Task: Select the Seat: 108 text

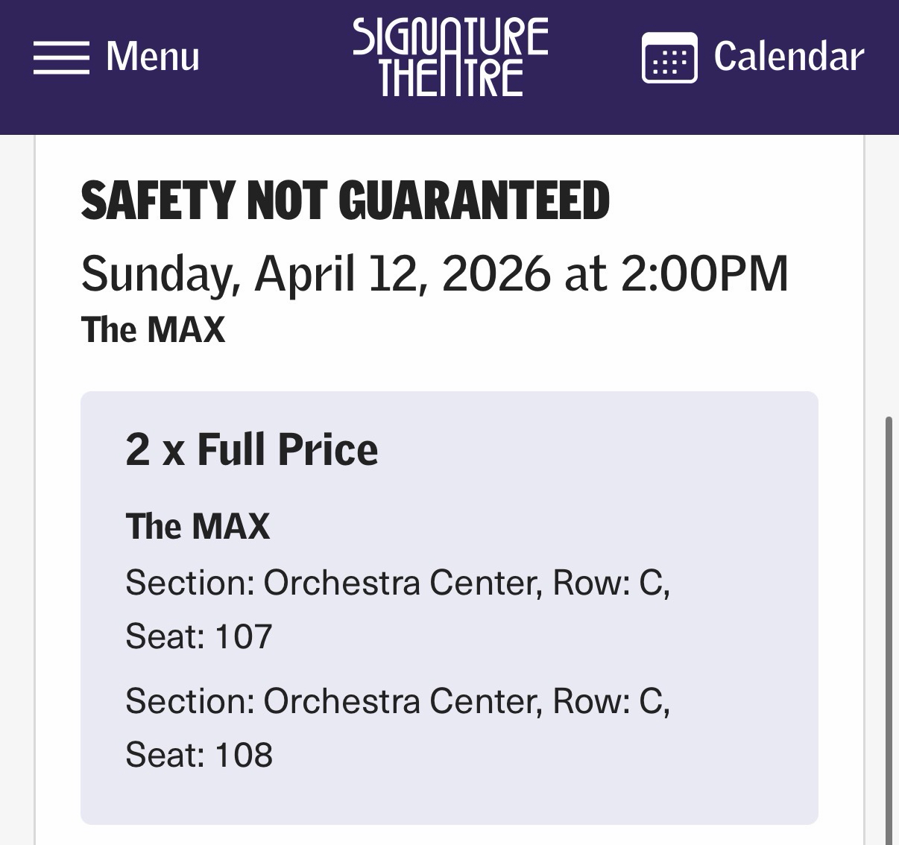Action: coord(199,755)
